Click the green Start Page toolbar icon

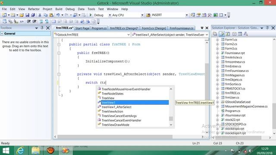click(216, 15)
